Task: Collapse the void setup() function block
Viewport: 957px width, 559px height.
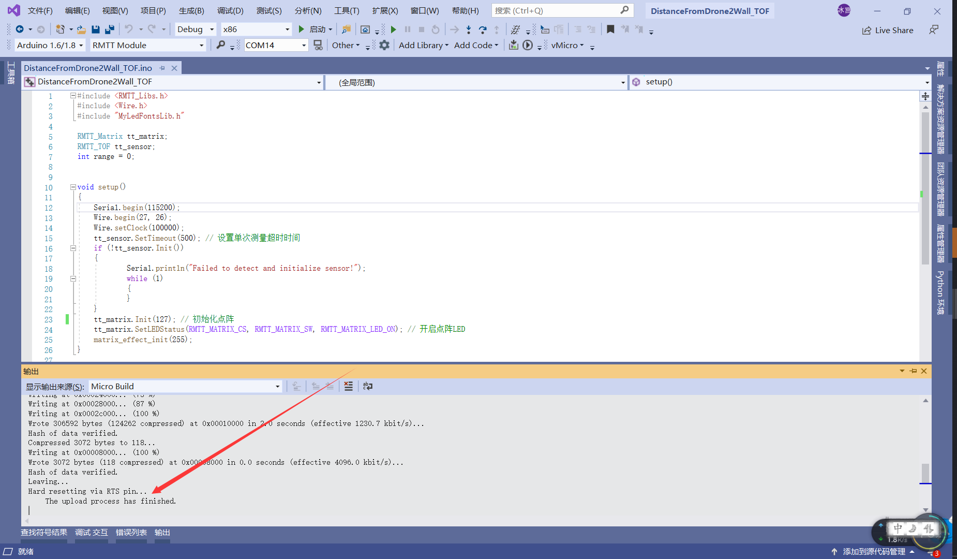Action: point(73,187)
